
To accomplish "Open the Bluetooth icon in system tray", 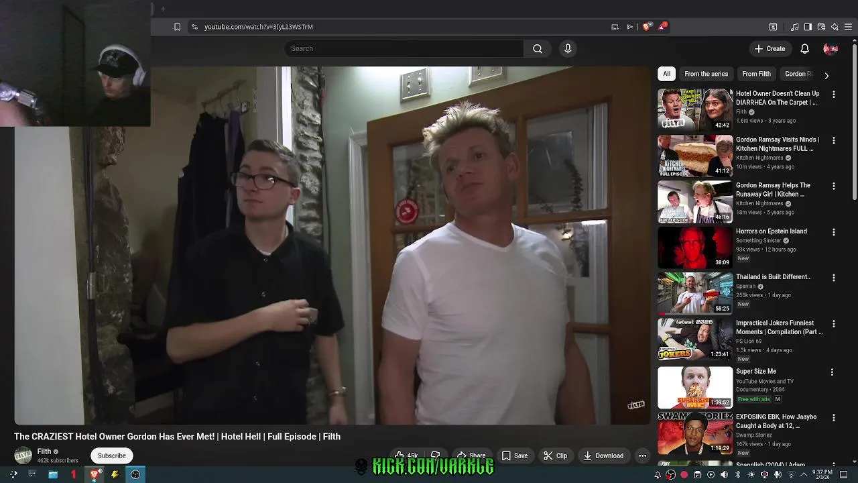I will 737,475.
